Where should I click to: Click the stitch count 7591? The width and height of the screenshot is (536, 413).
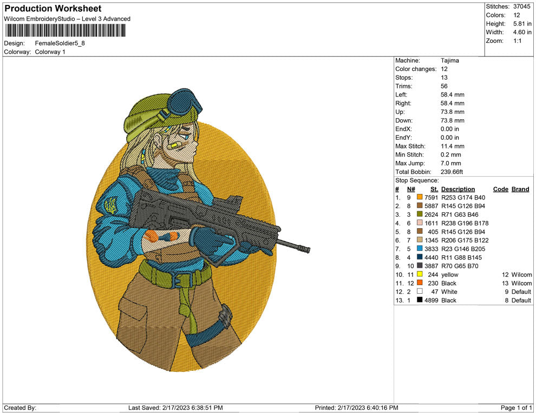431,197
